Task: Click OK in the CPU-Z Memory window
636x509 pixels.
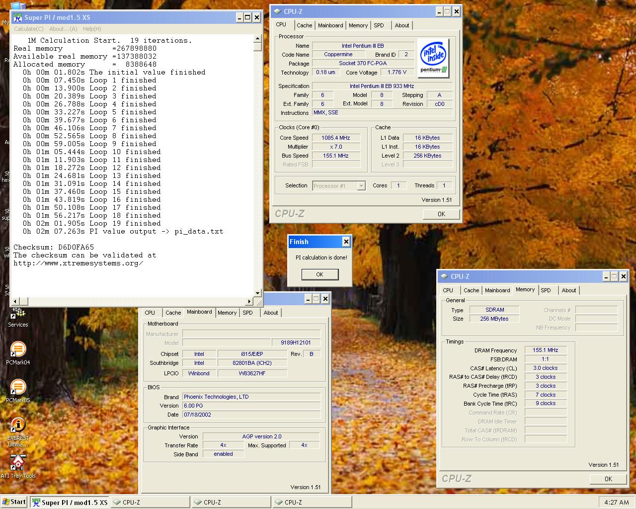Action: click(x=608, y=479)
